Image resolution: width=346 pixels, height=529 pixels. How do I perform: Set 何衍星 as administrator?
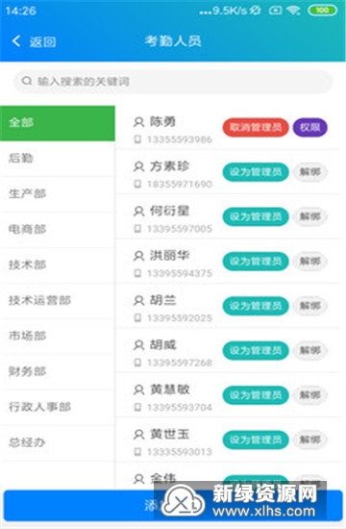[x=256, y=216]
